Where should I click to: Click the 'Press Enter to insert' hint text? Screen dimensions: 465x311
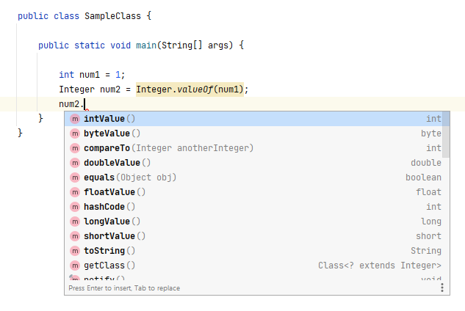click(123, 288)
